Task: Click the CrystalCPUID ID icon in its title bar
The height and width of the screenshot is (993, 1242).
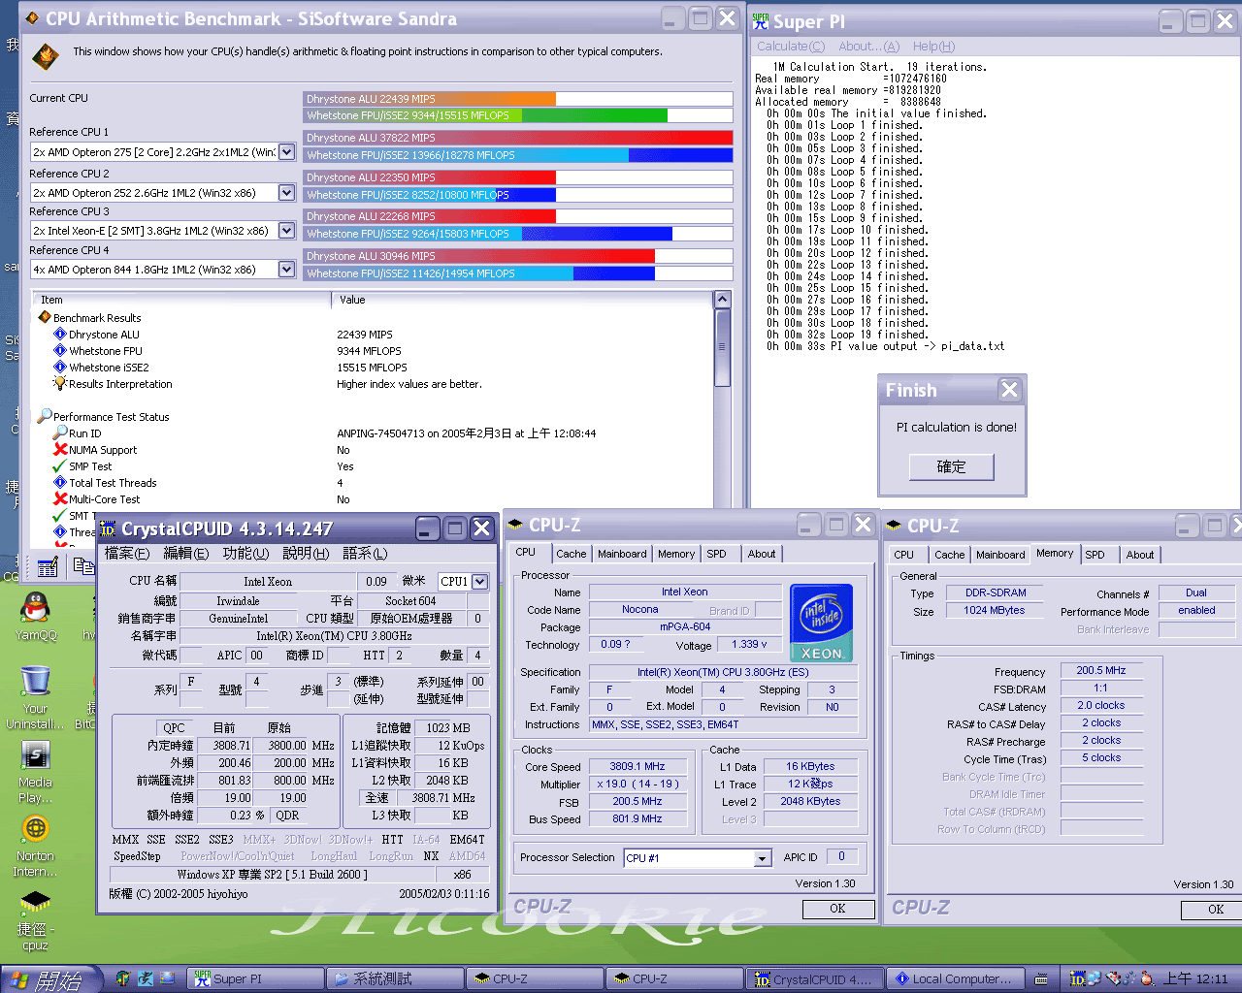Action: (x=108, y=529)
